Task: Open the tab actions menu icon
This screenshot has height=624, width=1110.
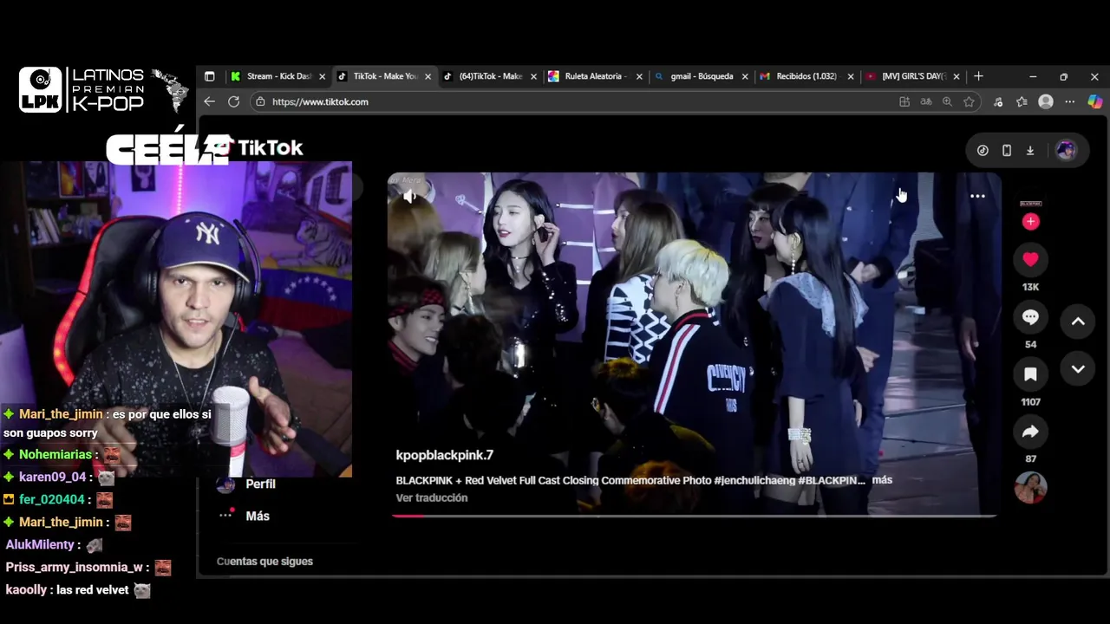Action: click(209, 76)
